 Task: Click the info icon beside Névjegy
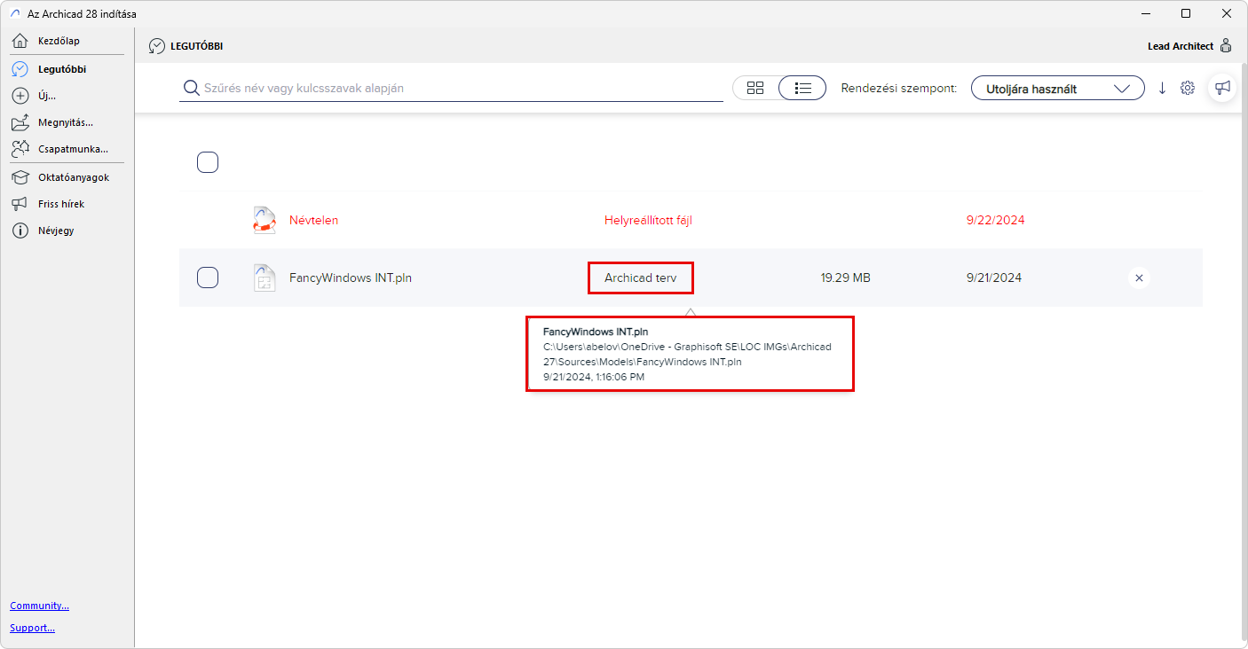(x=20, y=231)
